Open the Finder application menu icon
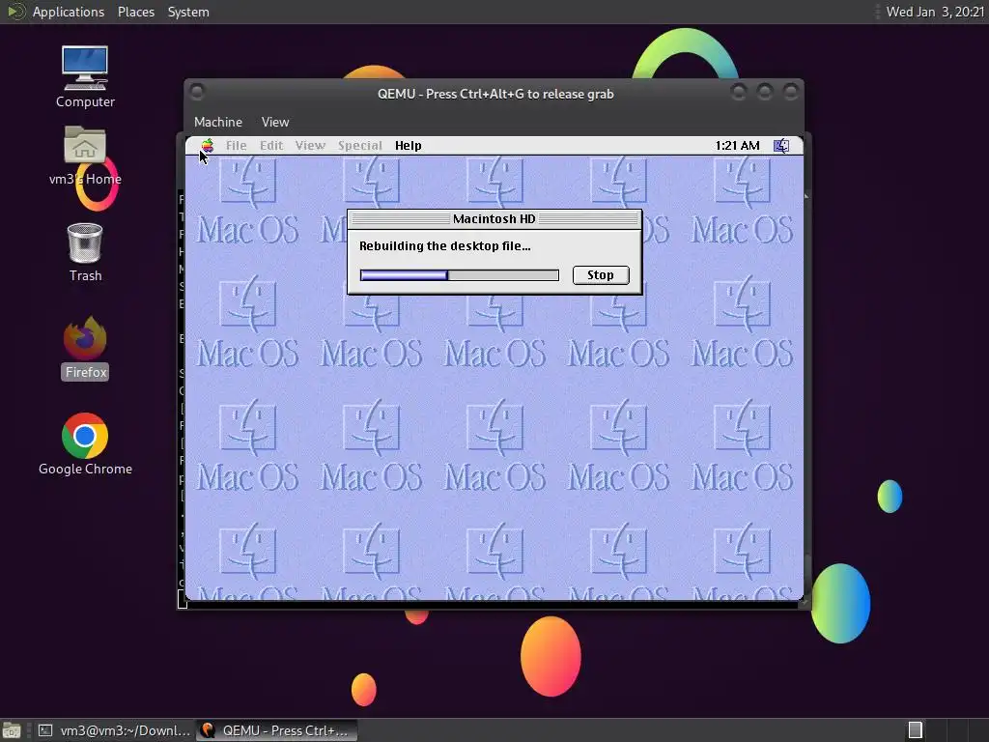This screenshot has width=989, height=742. click(780, 146)
